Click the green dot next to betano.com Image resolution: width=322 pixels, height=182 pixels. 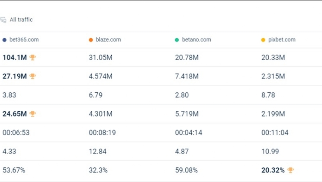click(x=177, y=40)
